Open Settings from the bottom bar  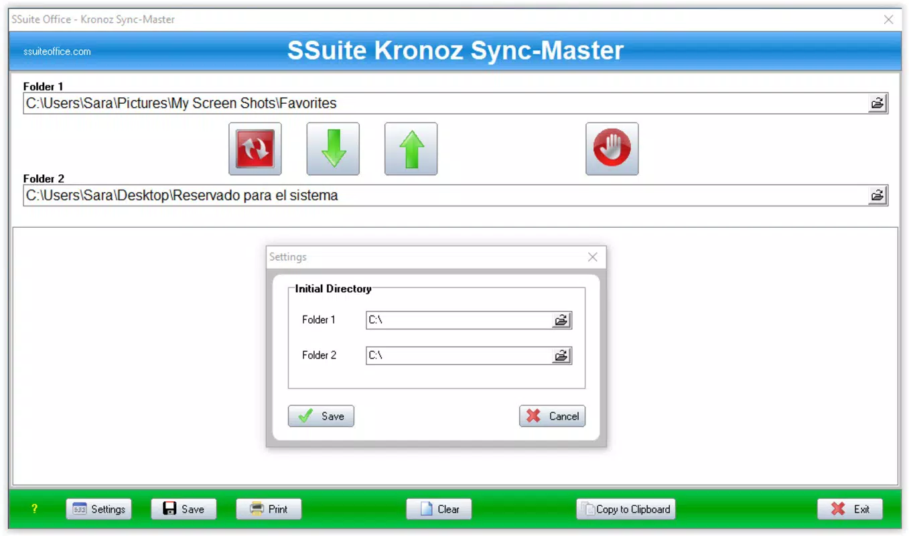[x=99, y=509]
